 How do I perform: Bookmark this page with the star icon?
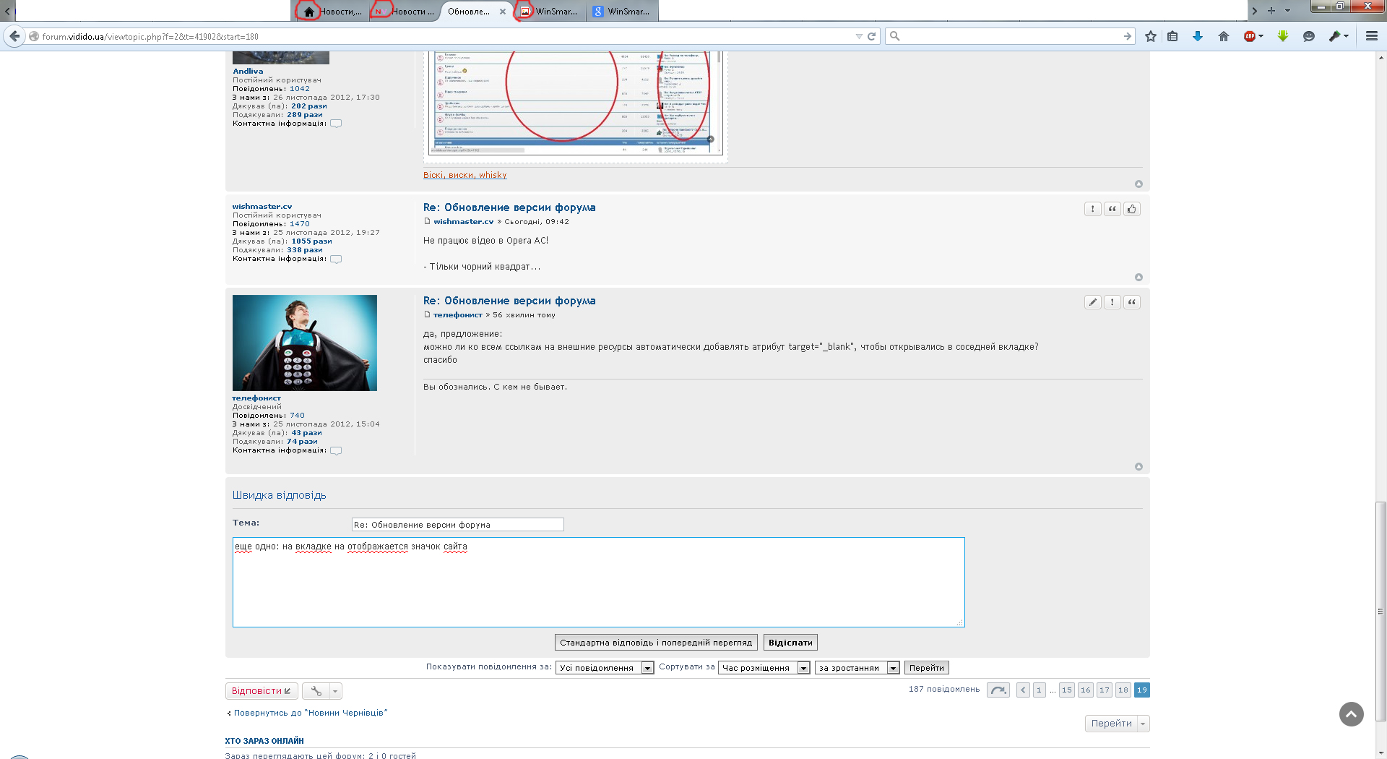tap(1151, 36)
